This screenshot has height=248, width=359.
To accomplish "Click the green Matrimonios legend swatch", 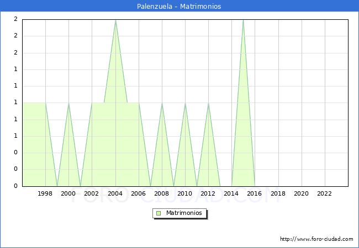I will click(159, 213).
